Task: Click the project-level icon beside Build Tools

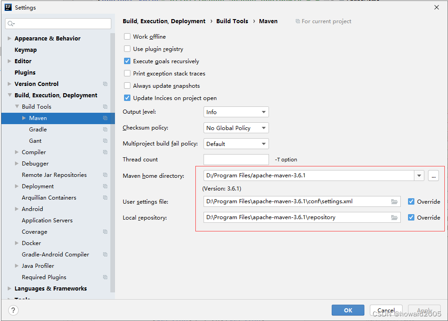Action: (x=105, y=106)
